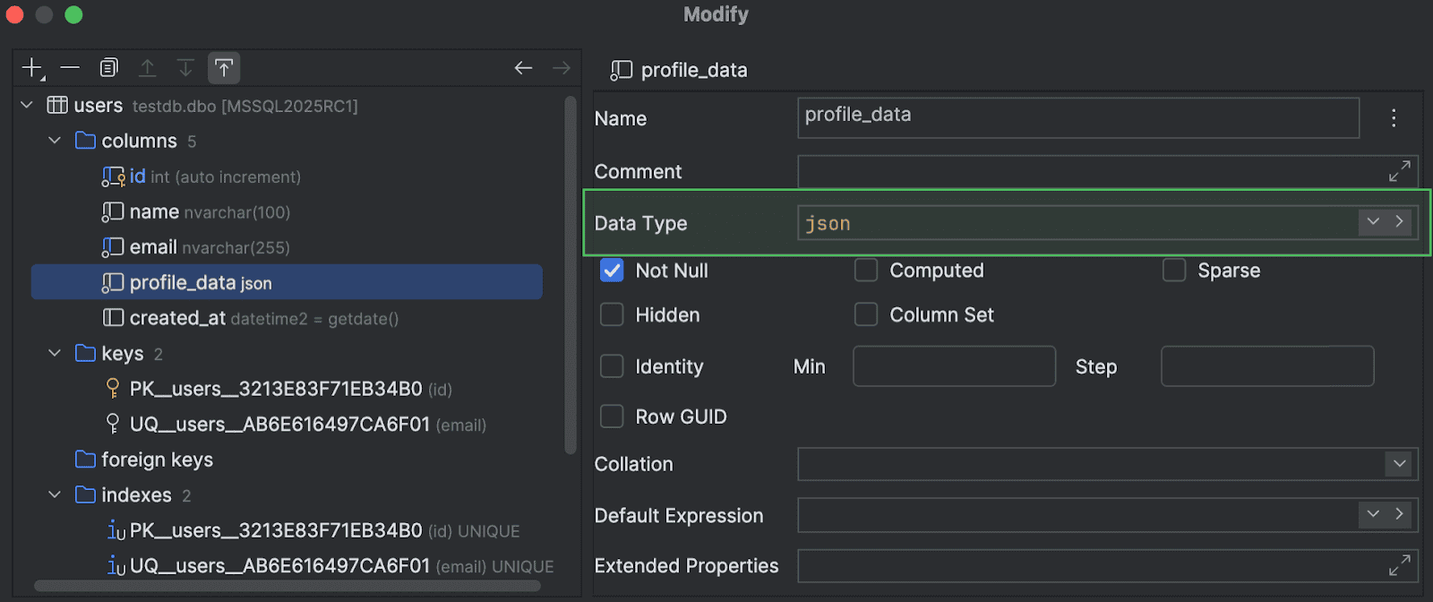Click the remove object minus icon

click(70, 68)
